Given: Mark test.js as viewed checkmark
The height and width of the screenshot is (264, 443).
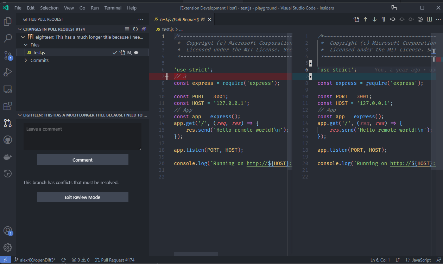Looking at the screenshot, I should 115,52.
